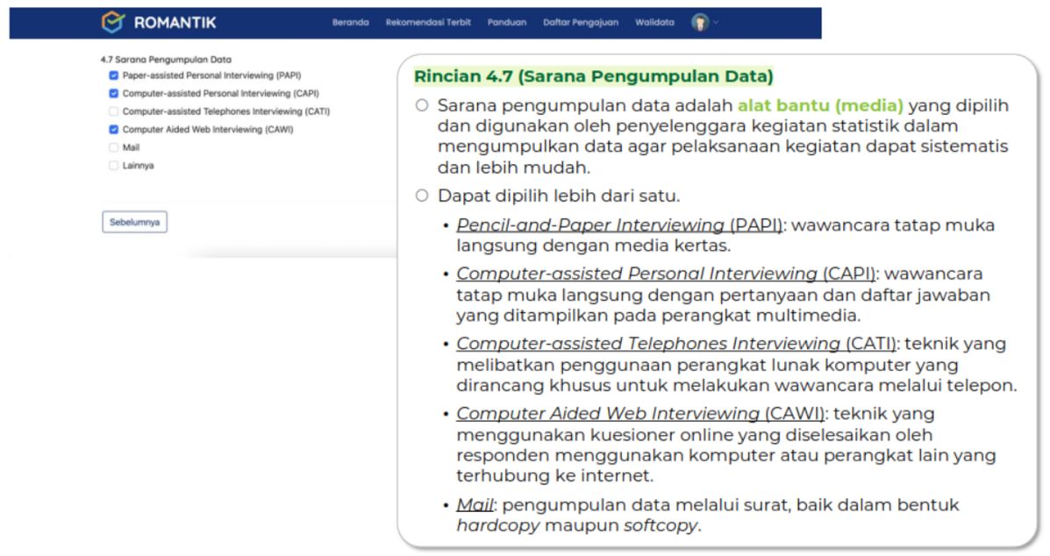Screen dimensions: 1050x556
Task: Click the ROMANTIK hexagon logo icon
Action: [x=113, y=23]
